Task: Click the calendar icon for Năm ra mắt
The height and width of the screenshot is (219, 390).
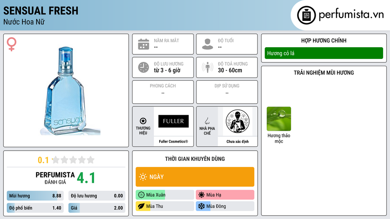Action: (x=144, y=44)
